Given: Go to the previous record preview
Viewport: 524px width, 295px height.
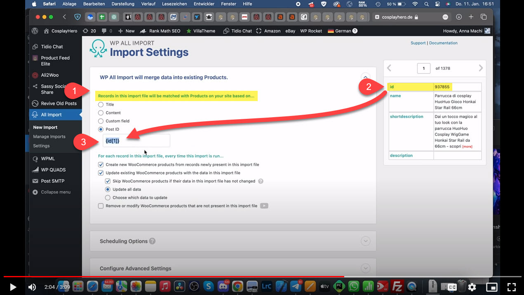Looking at the screenshot, I should click(x=389, y=68).
